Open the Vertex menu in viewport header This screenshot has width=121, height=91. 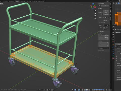pyautogui.click(x=15, y=90)
